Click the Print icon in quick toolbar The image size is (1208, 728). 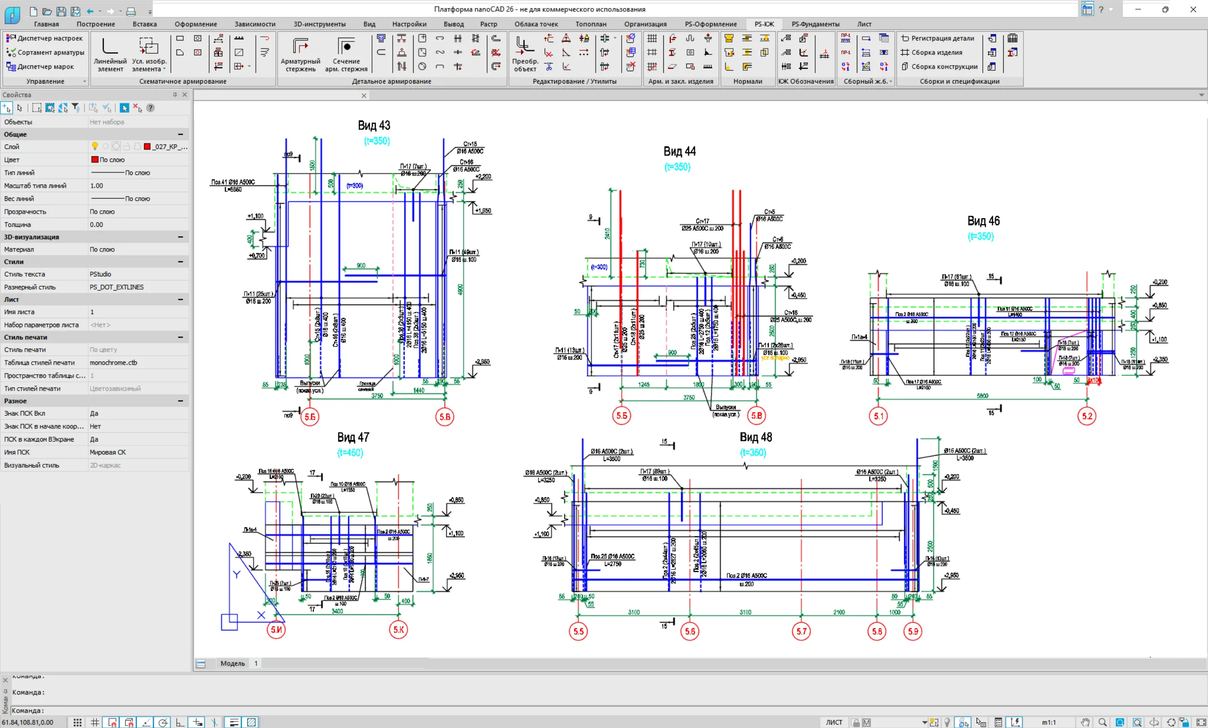pyautogui.click(x=131, y=11)
